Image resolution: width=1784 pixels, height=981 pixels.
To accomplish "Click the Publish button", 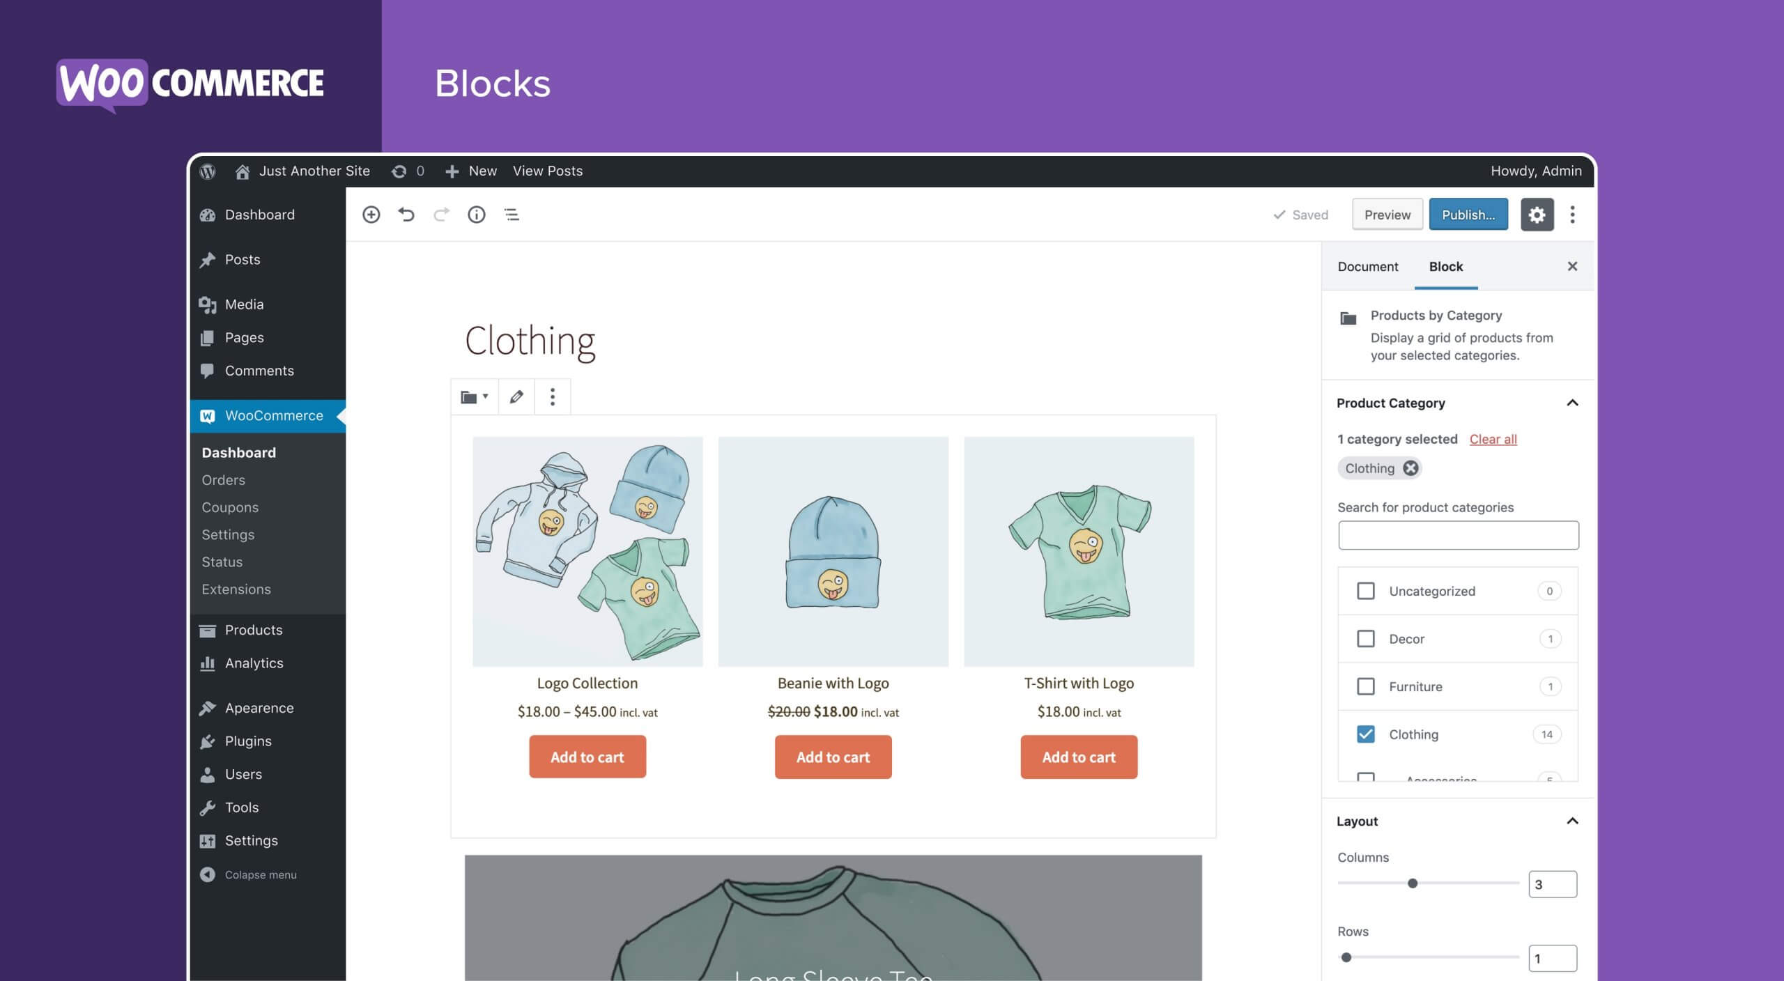I will pos(1468,213).
